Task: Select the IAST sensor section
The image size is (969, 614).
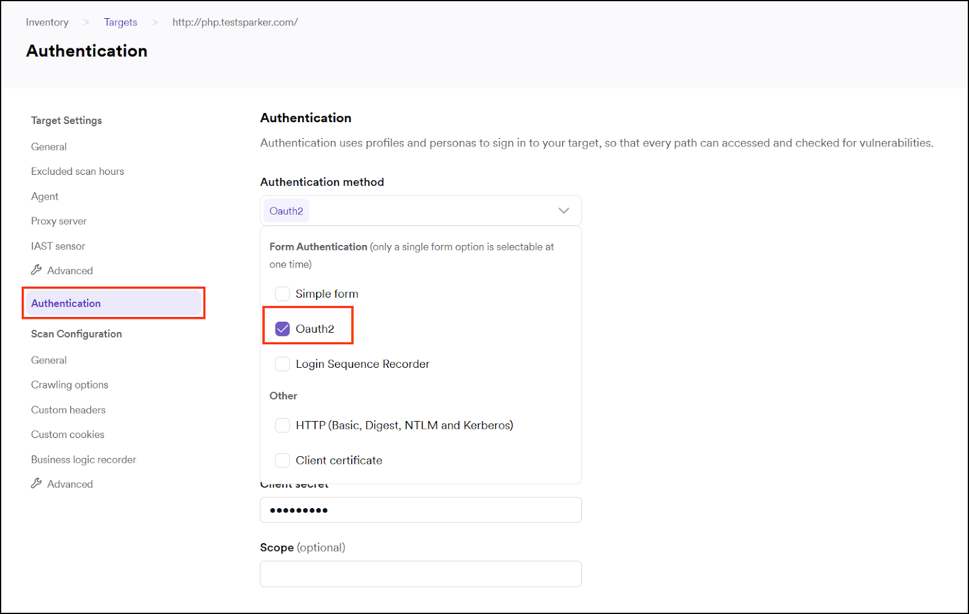Action: [x=58, y=246]
